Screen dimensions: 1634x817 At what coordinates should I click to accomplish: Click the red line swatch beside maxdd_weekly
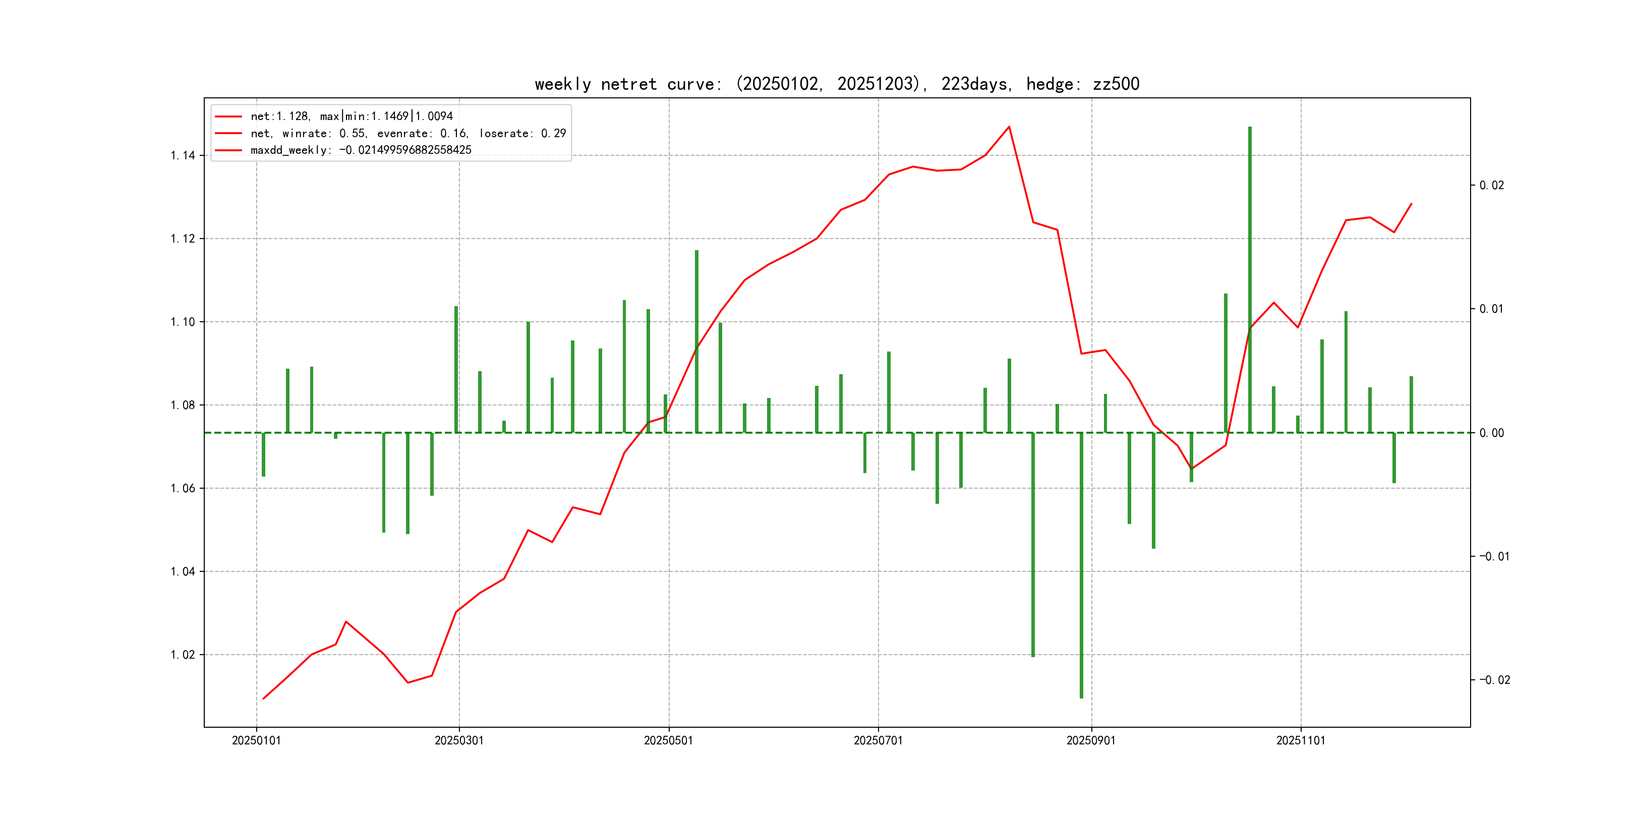coord(228,150)
